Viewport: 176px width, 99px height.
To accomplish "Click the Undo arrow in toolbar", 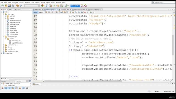I will 17,6.
